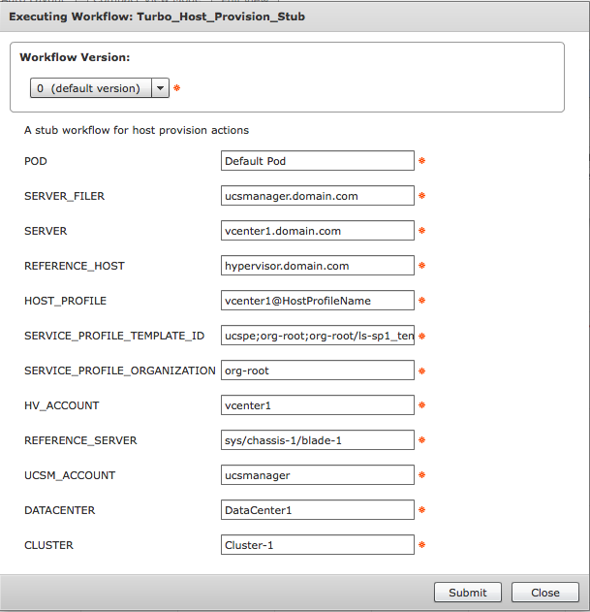590x612 pixels.
Task: Click the SERVICE_PROFILE_TEMPLATE_ID field
Action: tap(318, 336)
